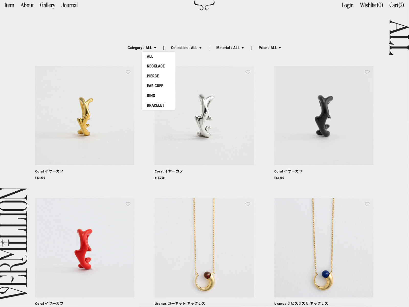This screenshot has width=409, height=307.
Task: Open the Login page
Action: [347, 5]
